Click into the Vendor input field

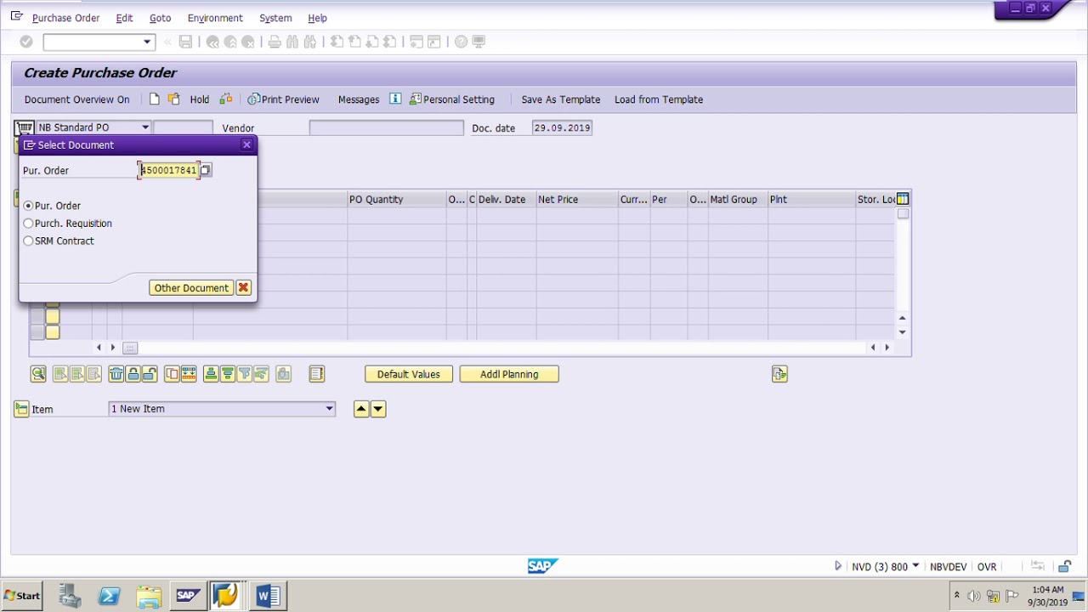click(387, 127)
